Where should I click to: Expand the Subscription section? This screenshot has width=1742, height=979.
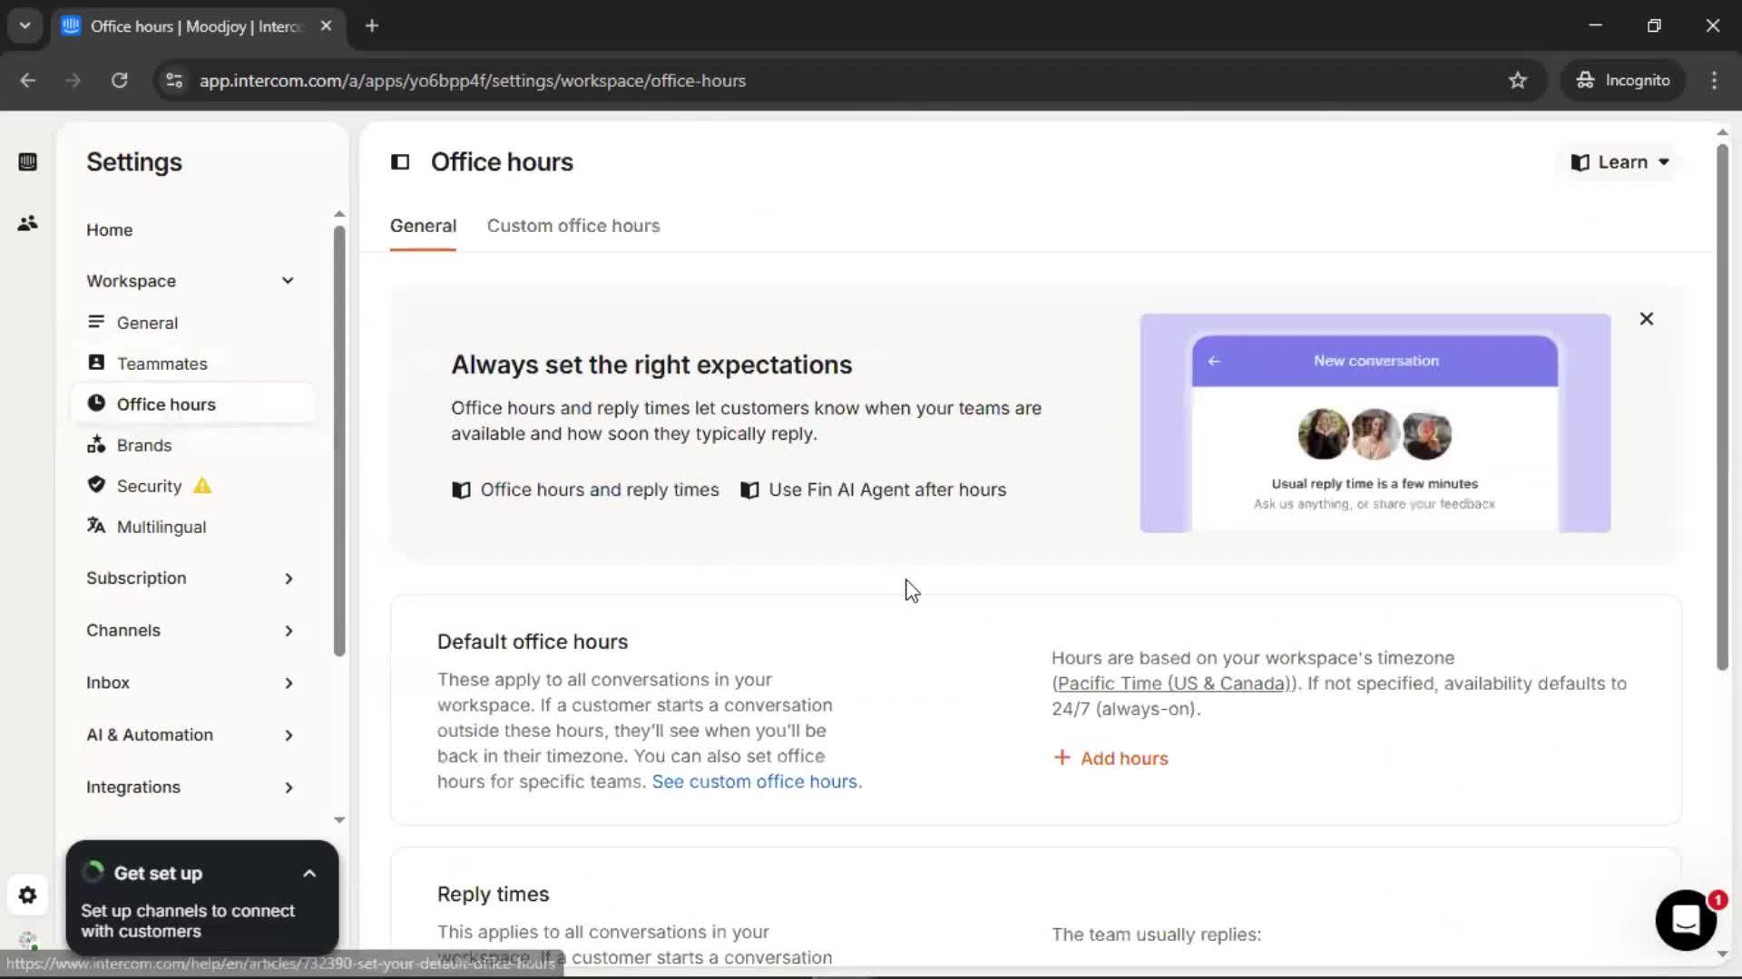[x=191, y=578]
